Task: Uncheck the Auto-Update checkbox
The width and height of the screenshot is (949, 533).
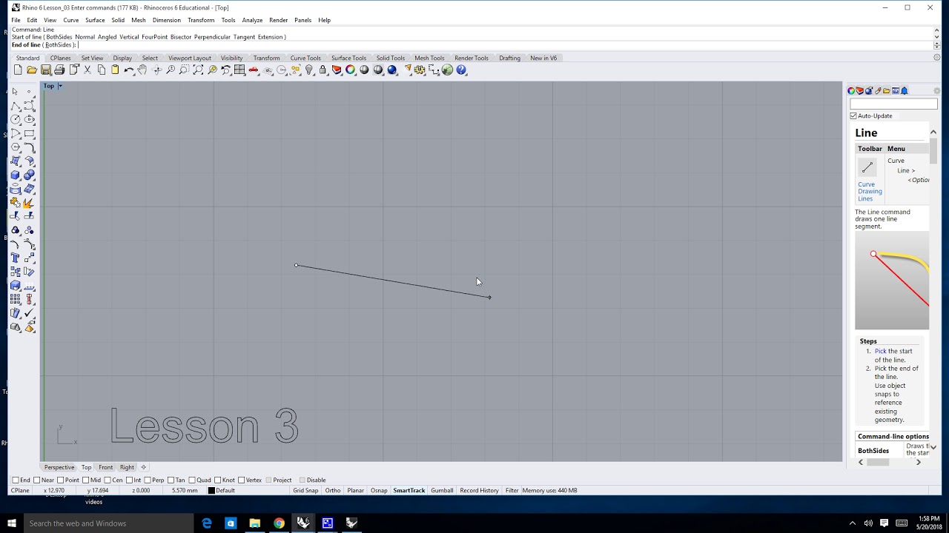Action: pyautogui.click(x=853, y=115)
